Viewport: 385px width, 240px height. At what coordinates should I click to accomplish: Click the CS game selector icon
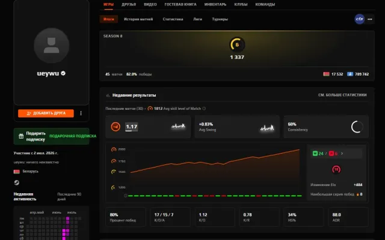360,19
